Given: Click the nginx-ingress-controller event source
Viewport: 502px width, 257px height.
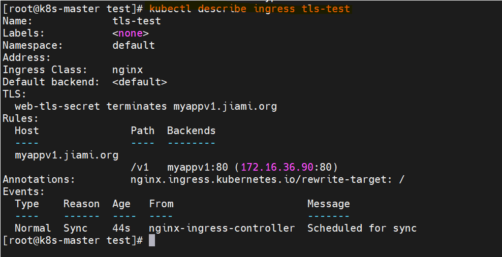Looking at the screenshot, I should 222,228.
